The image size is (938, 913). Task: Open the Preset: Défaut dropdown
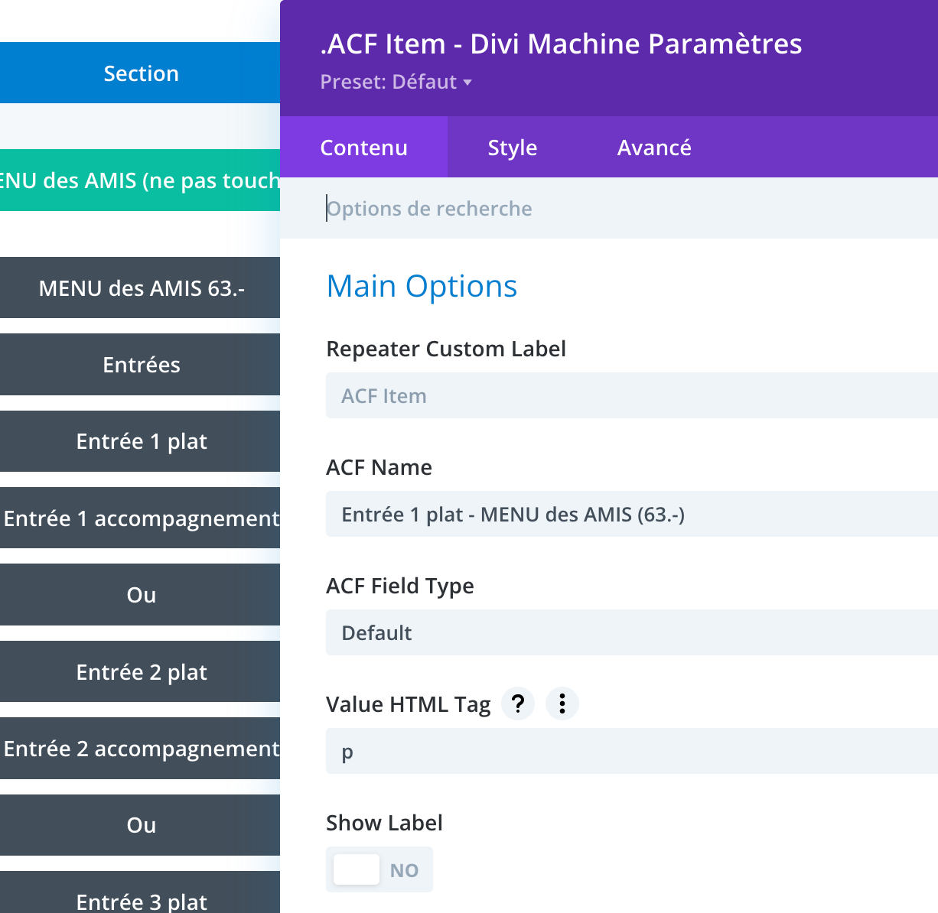396,82
